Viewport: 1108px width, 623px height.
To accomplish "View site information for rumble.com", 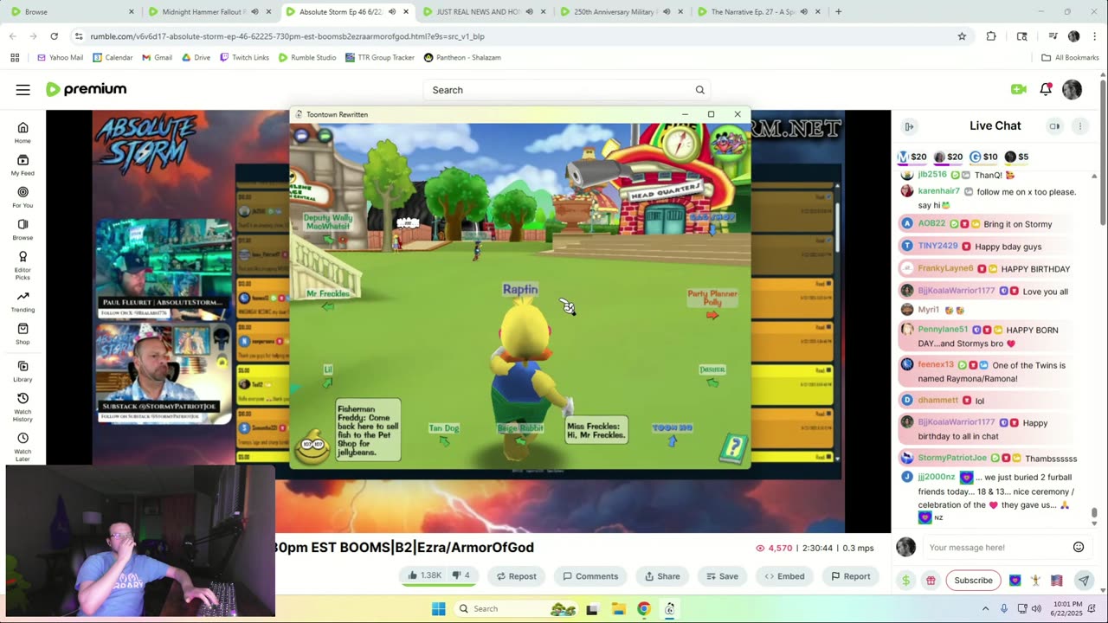I will point(79,36).
